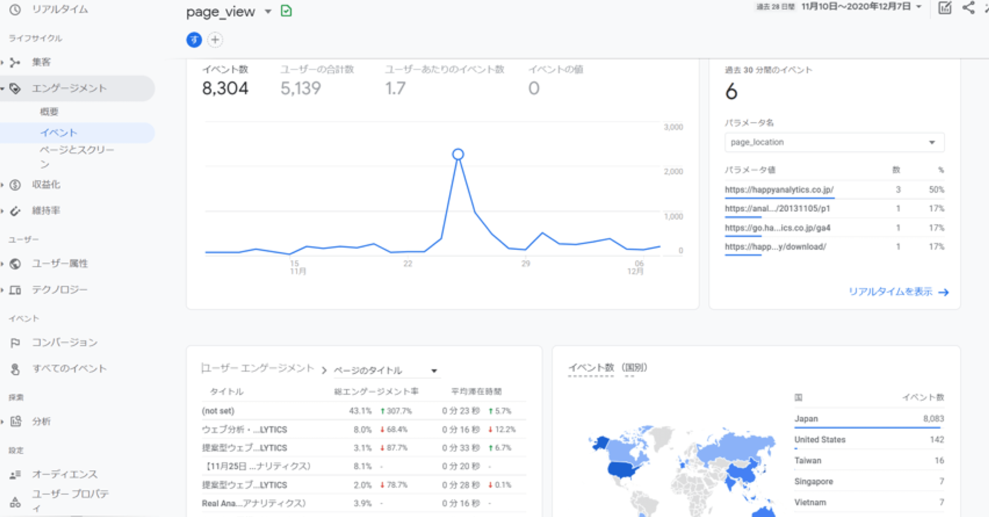Screen dimensions: 989x517
Task: Click the 【11月25日 ...ナリティクス) title row
Action: coord(363,466)
